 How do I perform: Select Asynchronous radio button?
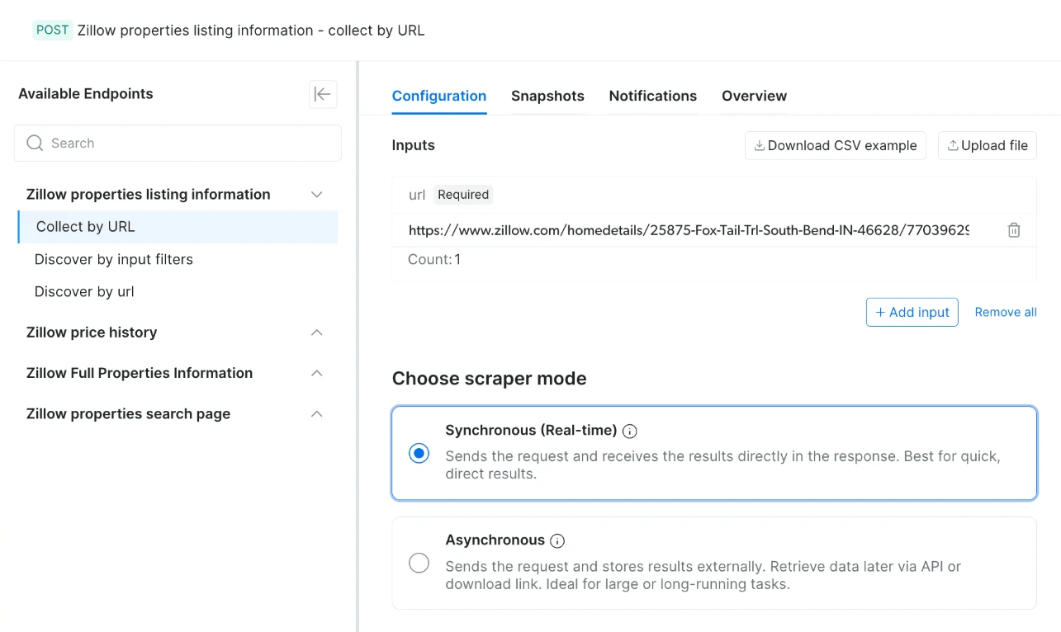tap(419, 563)
